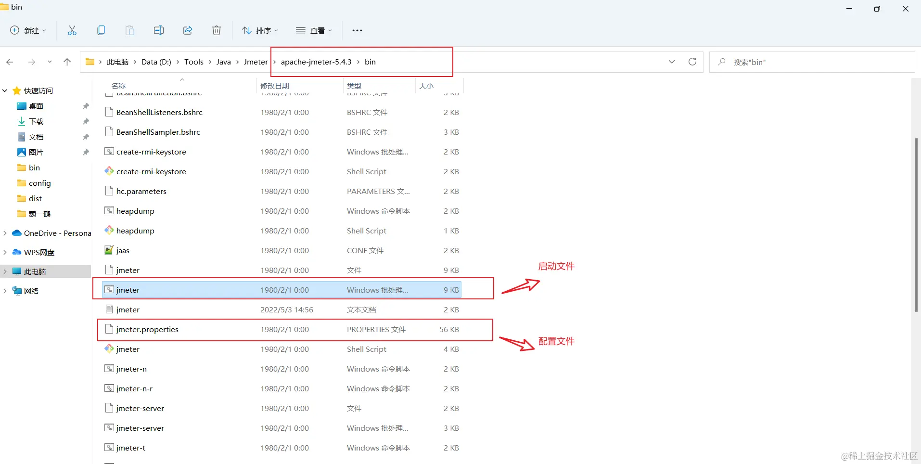Click the 此电脑 monitor icon in sidebar
921x464 pixels.
click(17, 271)
